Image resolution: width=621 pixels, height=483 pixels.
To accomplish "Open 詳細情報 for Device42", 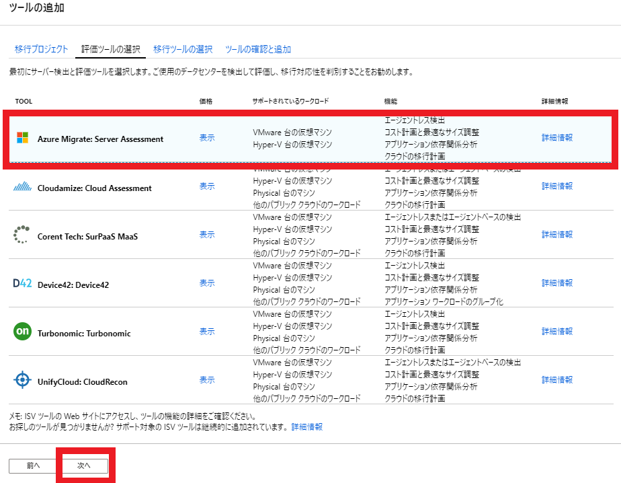I will pos(557,283).
